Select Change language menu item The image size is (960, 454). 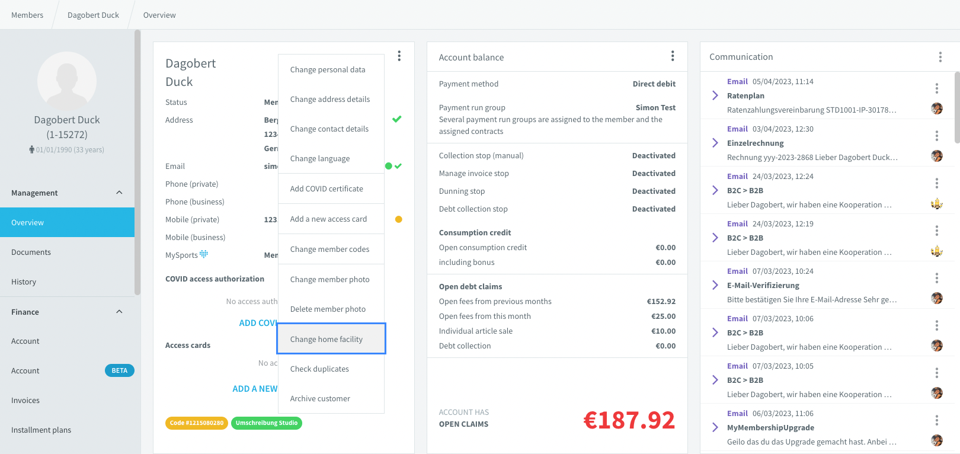pos(331,158)
